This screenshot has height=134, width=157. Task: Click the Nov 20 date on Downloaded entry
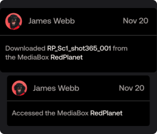pos(136,21)
